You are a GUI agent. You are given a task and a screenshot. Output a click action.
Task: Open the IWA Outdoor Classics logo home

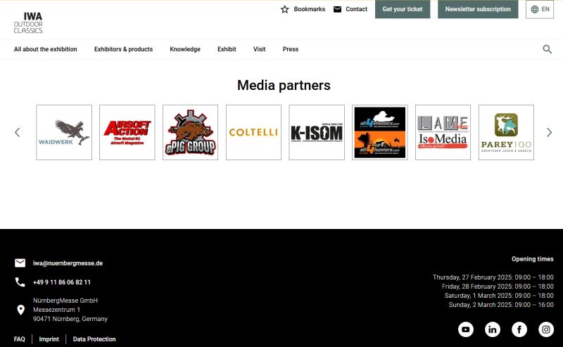pyautogui.click(x=28, y=22)
